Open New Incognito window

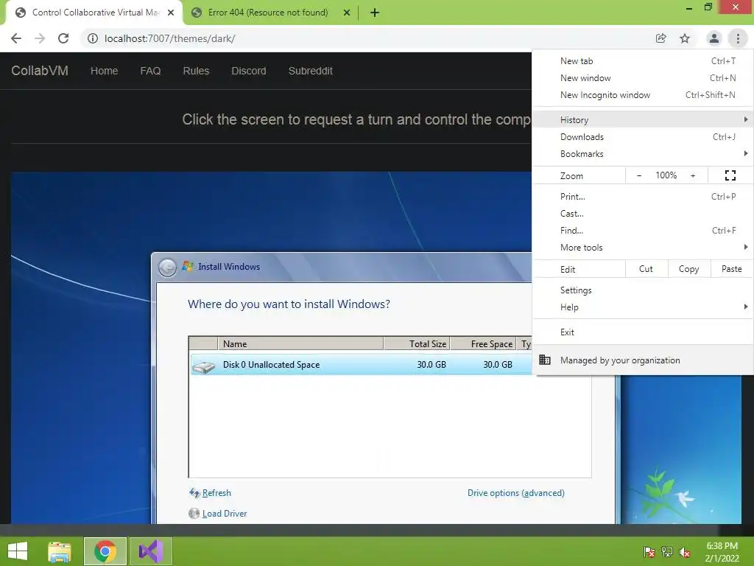coord(643,95)
